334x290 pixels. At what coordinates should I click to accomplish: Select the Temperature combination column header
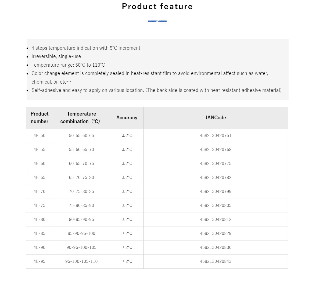pyautogui.click(x=81, y=118)
